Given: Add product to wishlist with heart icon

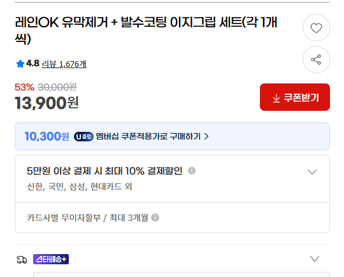Looking at the screenshot, I should click(x=316, y=28).
